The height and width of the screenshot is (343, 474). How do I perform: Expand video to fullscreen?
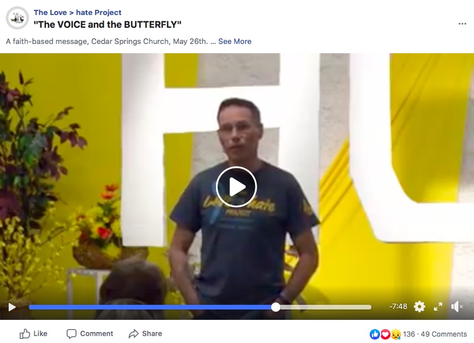click(438, 307)
